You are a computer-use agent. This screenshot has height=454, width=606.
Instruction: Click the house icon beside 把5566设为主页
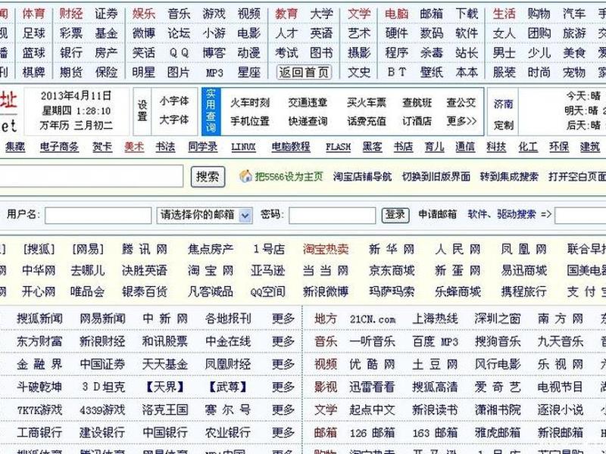pyautogui.click(x=245, y=176)
